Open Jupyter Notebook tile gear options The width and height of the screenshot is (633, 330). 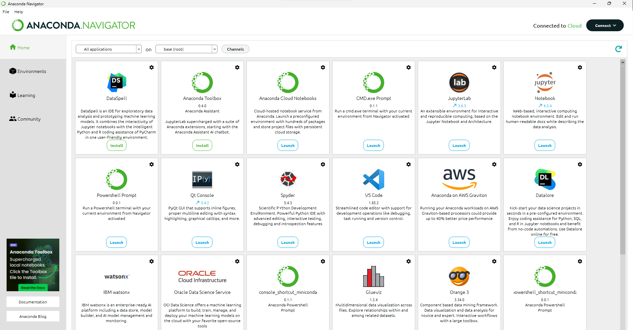580,67
